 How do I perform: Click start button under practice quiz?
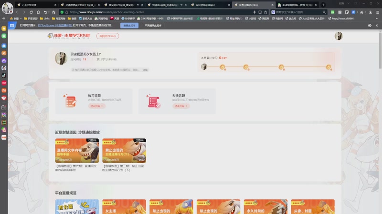point(97,106)
